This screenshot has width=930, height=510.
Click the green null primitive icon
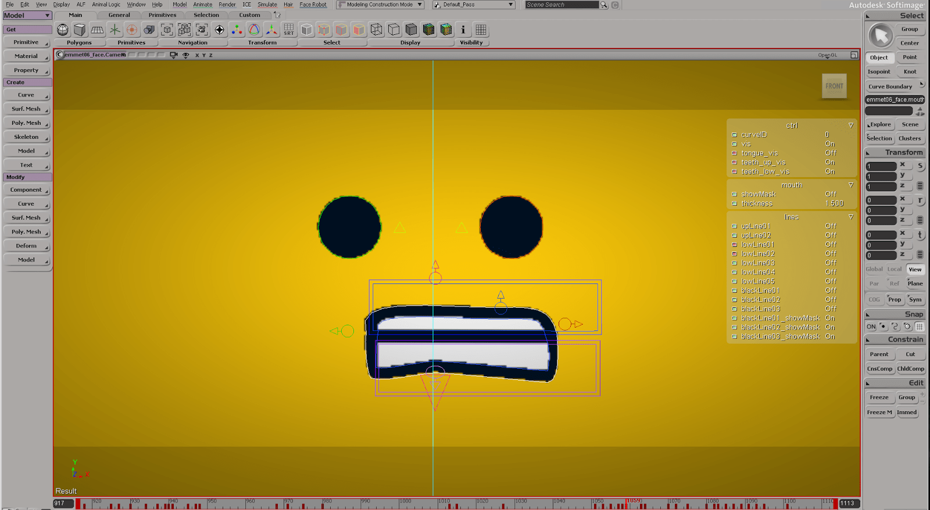115,30
